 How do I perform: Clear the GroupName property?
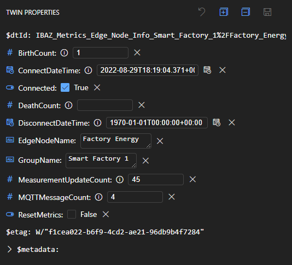(145, 161)
